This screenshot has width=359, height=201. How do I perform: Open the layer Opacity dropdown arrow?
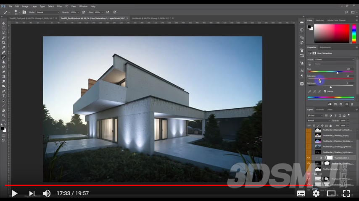(x=348, y=120)
